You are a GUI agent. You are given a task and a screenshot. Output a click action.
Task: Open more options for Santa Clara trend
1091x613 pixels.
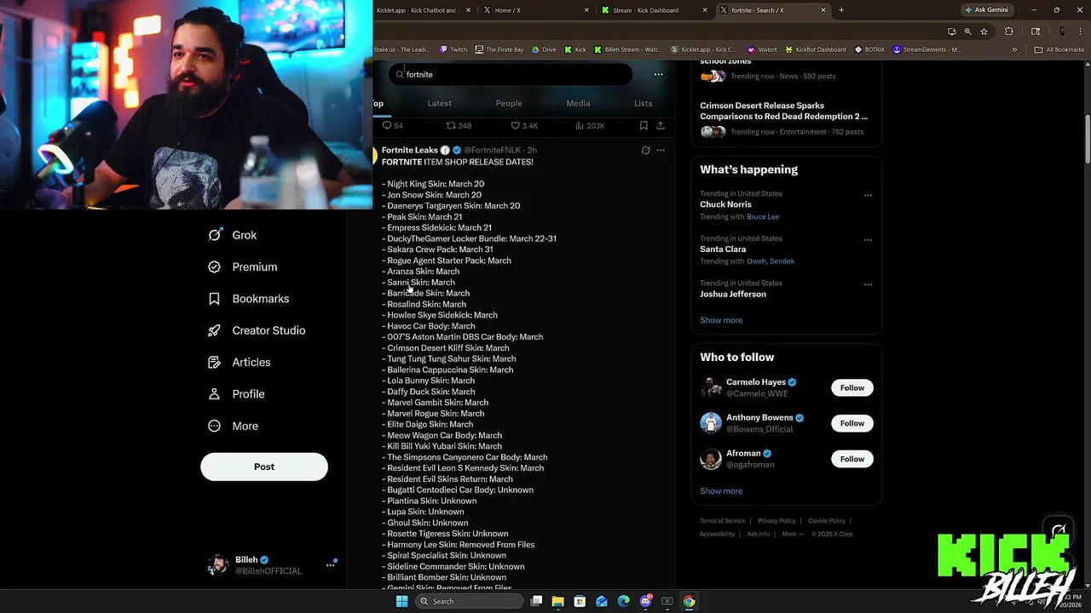coord(868,239)
